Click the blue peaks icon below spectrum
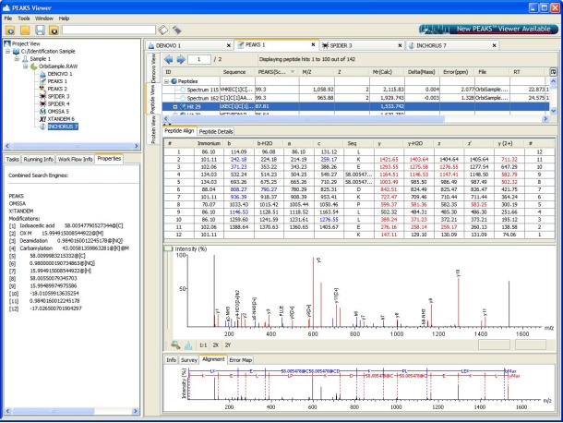Viewport: 563px width, 423px height. coord(188,345)
